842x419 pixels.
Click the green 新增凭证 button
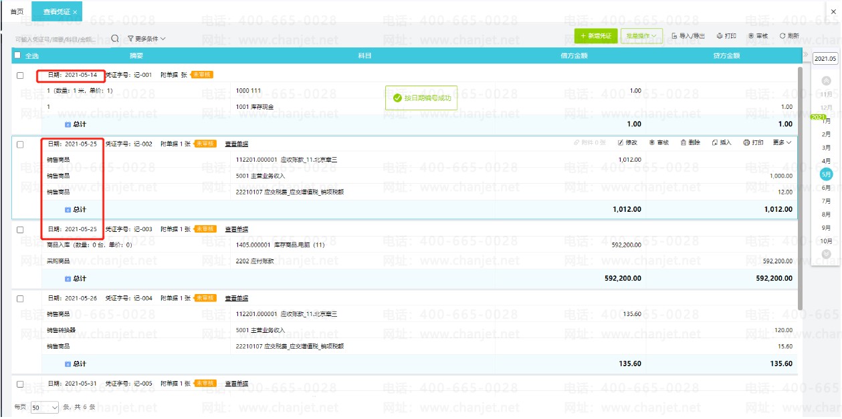[596, 36]
